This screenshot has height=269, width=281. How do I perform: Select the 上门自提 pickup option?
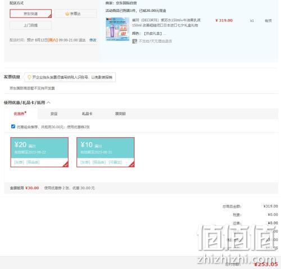31,25
